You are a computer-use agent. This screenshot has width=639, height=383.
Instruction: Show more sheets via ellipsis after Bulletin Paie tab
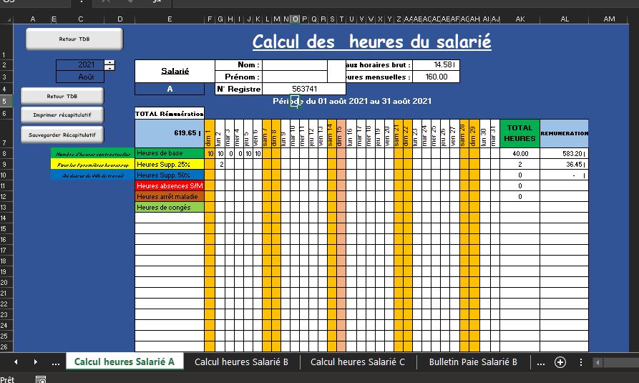[x=541, y=362]
